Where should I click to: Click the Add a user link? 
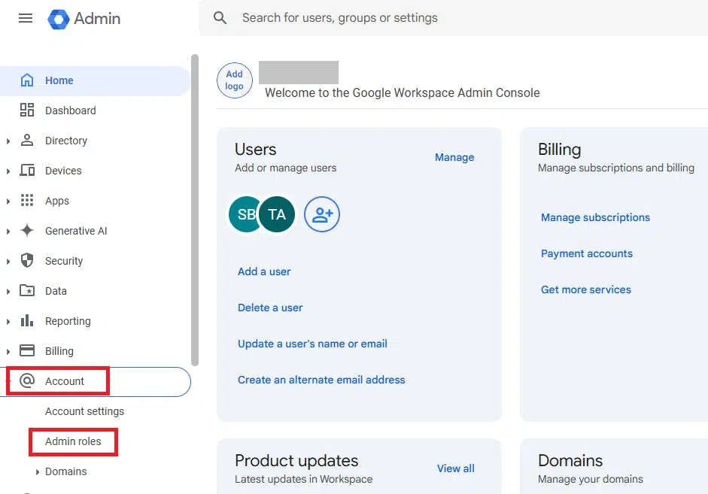pos(264,271)
